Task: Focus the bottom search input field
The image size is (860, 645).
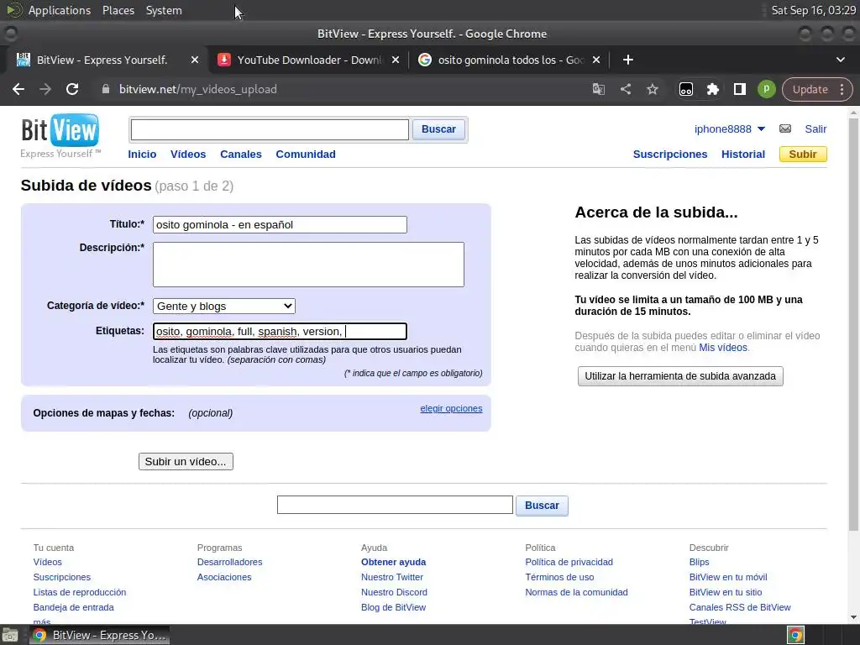Action: coord(395,505)
